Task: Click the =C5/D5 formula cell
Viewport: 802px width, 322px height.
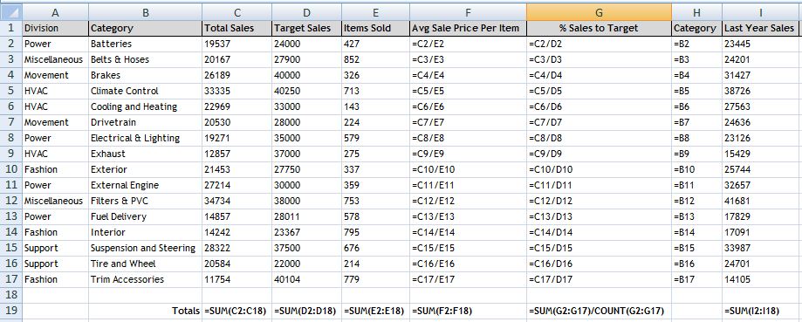Action: point(599,91)
